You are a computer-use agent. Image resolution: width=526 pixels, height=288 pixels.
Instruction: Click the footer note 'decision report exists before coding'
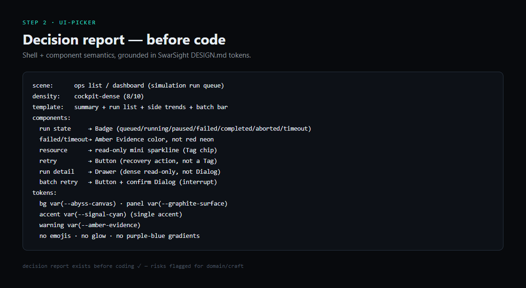coord(133,266)
